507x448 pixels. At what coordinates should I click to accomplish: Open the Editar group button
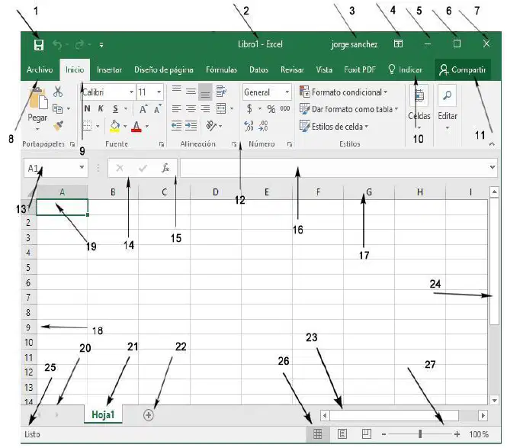(x=448, y=107)
